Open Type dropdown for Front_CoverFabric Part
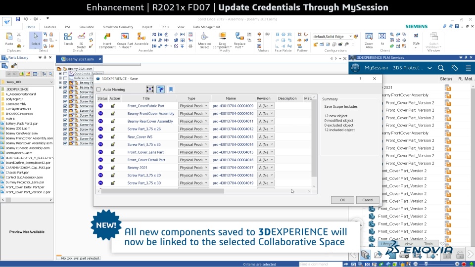 pos(193,106)
